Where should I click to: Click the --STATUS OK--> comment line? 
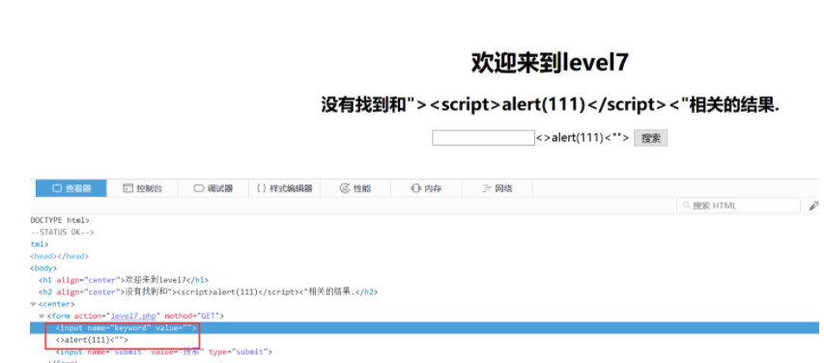click(62, 233)
